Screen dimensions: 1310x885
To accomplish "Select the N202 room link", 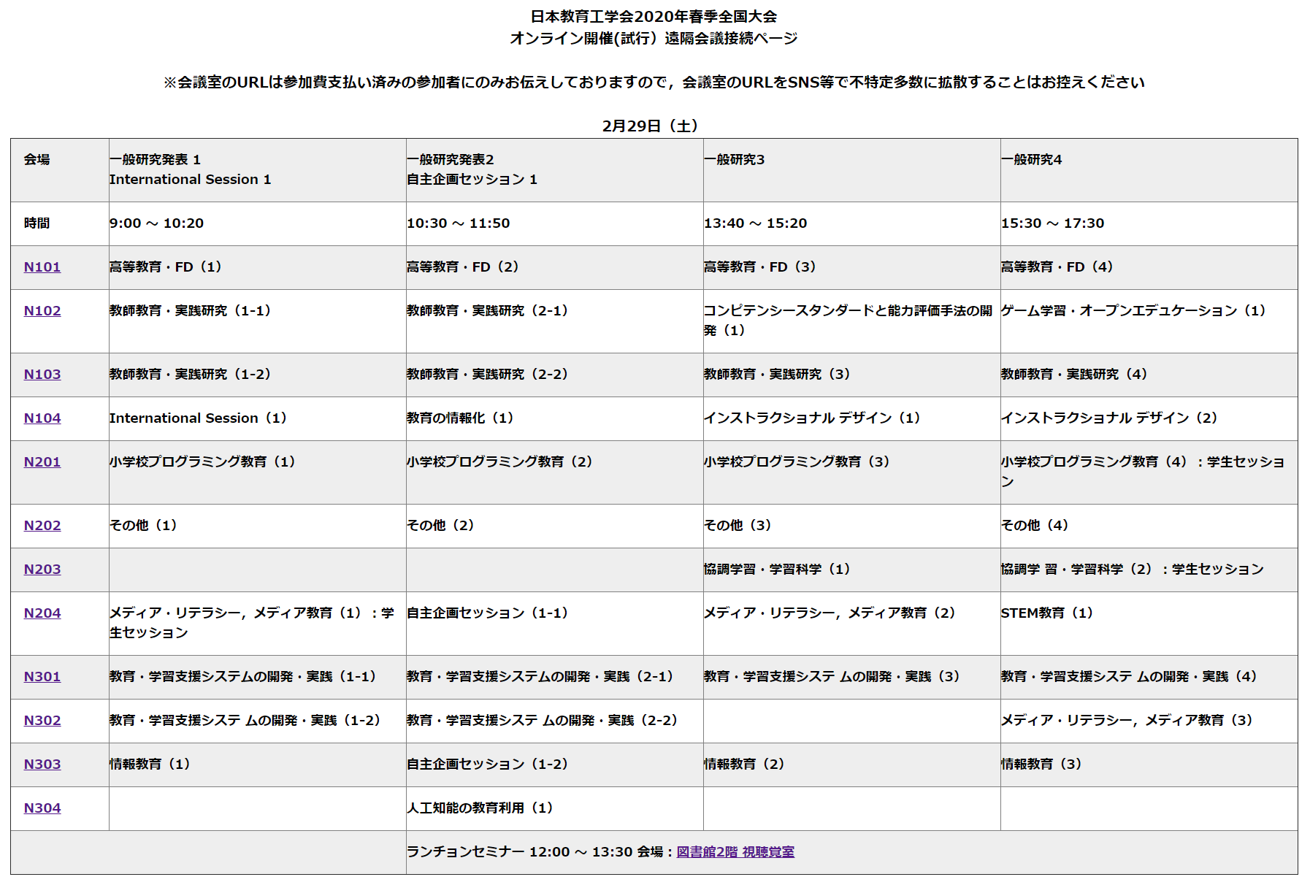I will click(x=42, y=526).
